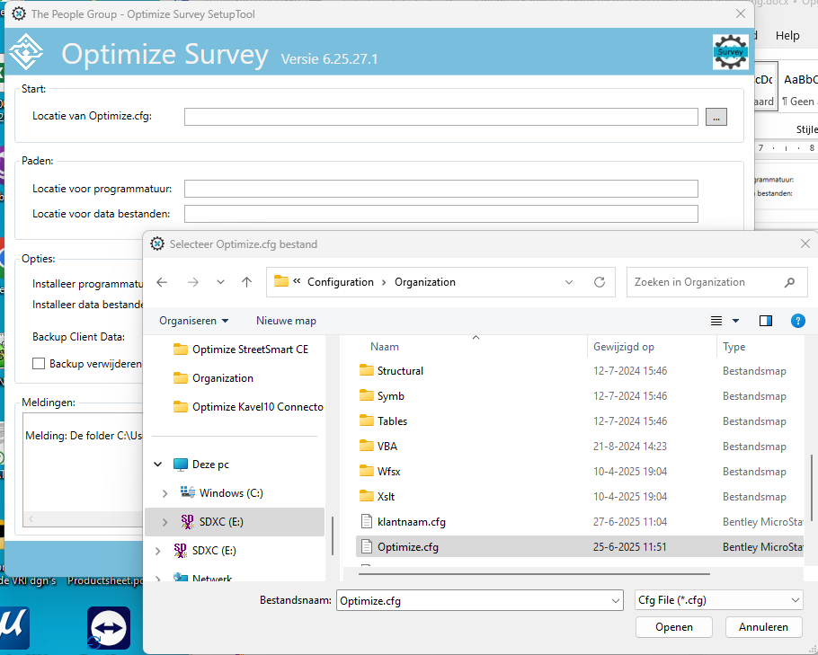Go back with the file dialog back arrow

pyautogui.click(x=162, y=282)
